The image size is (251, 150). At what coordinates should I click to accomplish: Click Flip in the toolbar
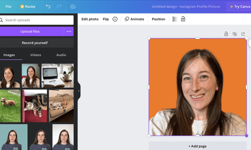coord(106,19)
